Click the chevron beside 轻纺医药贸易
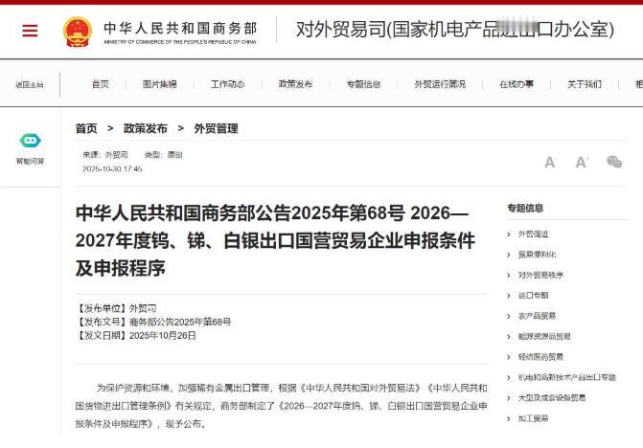This screenshot has height=448, width=643. tap(509, 357)
